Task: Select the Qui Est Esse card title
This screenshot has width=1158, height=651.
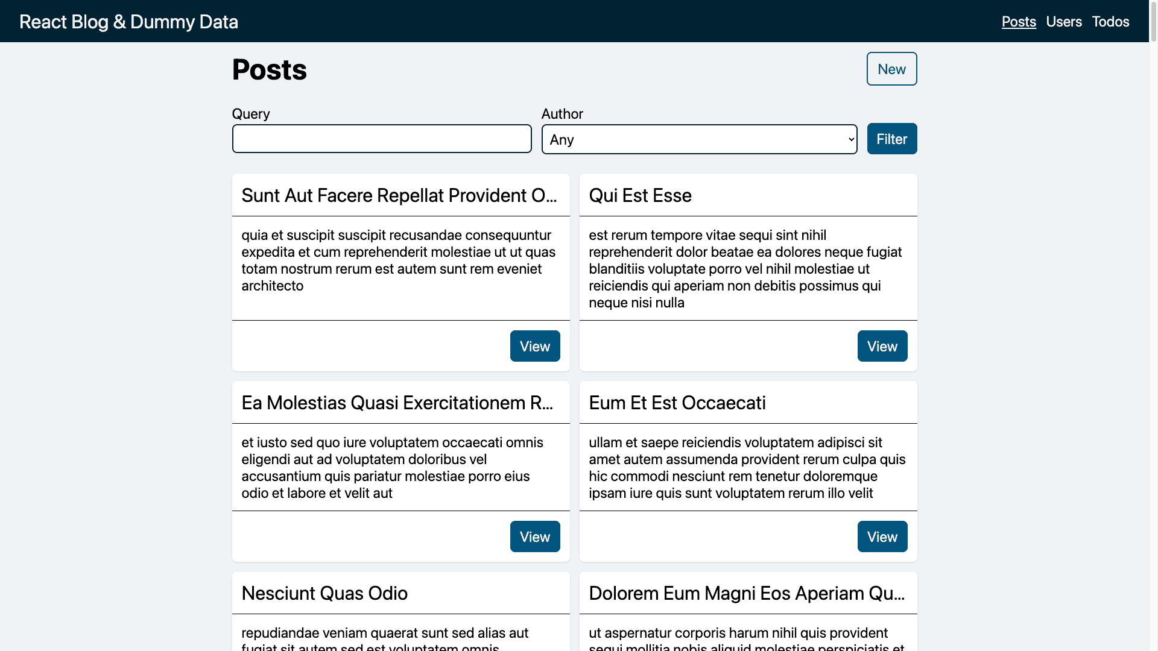Action: (640, 195)
